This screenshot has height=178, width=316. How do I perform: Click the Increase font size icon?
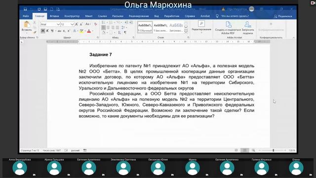click(77, 24)
